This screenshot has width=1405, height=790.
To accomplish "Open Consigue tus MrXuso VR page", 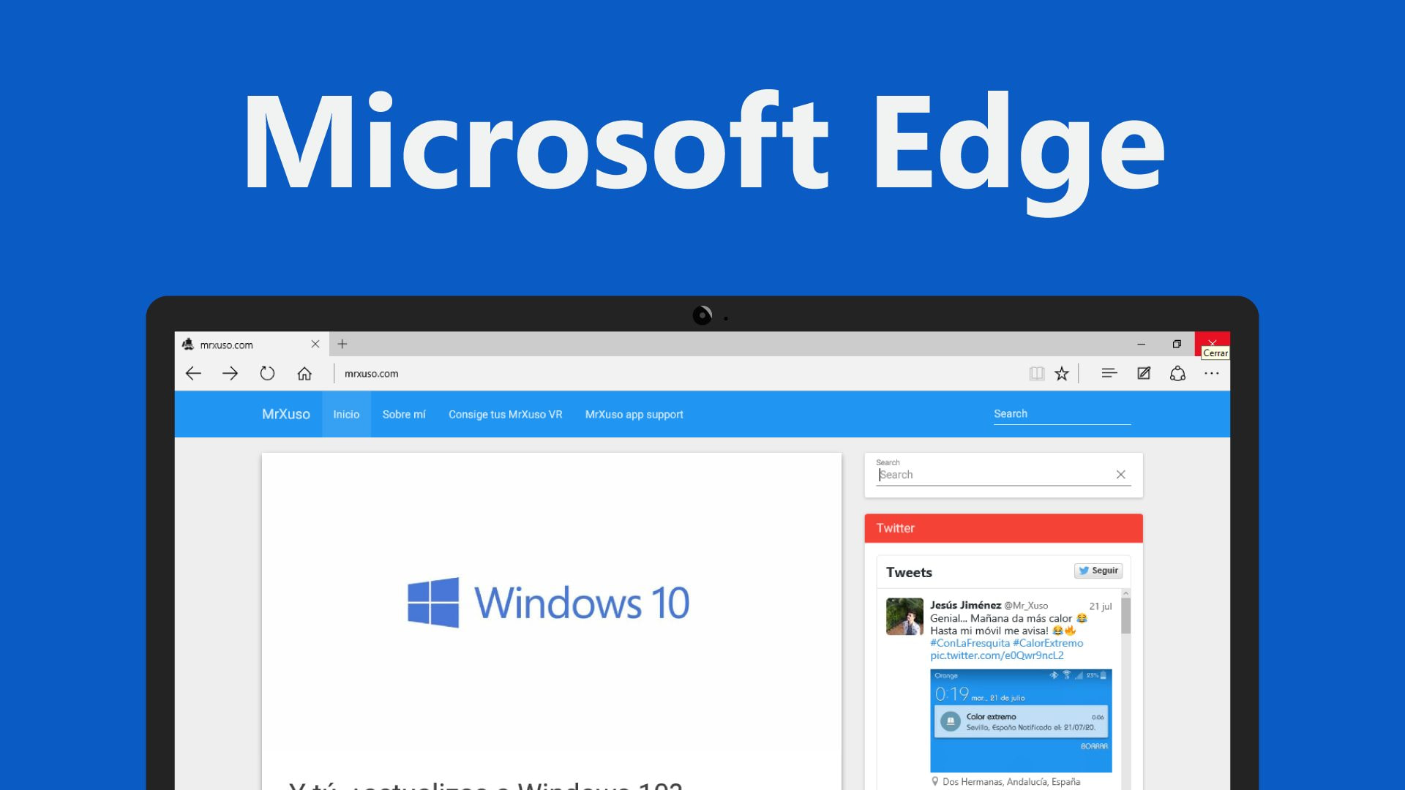I will coord(506,414).
